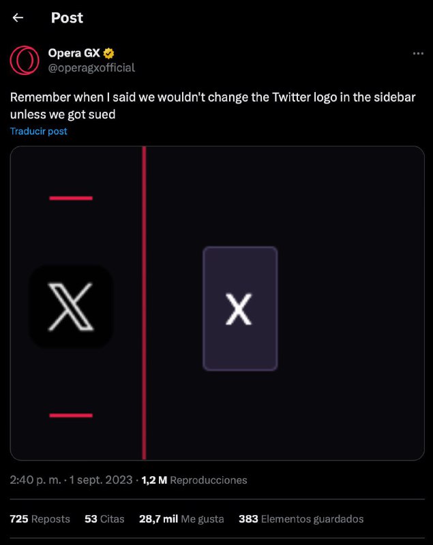The image size is (433, 545).
Task: Open the 53 Citas list
Action: 104,518
